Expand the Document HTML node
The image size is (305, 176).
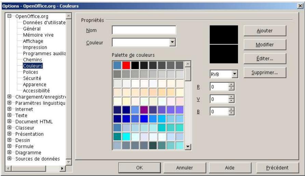point(9,122)
